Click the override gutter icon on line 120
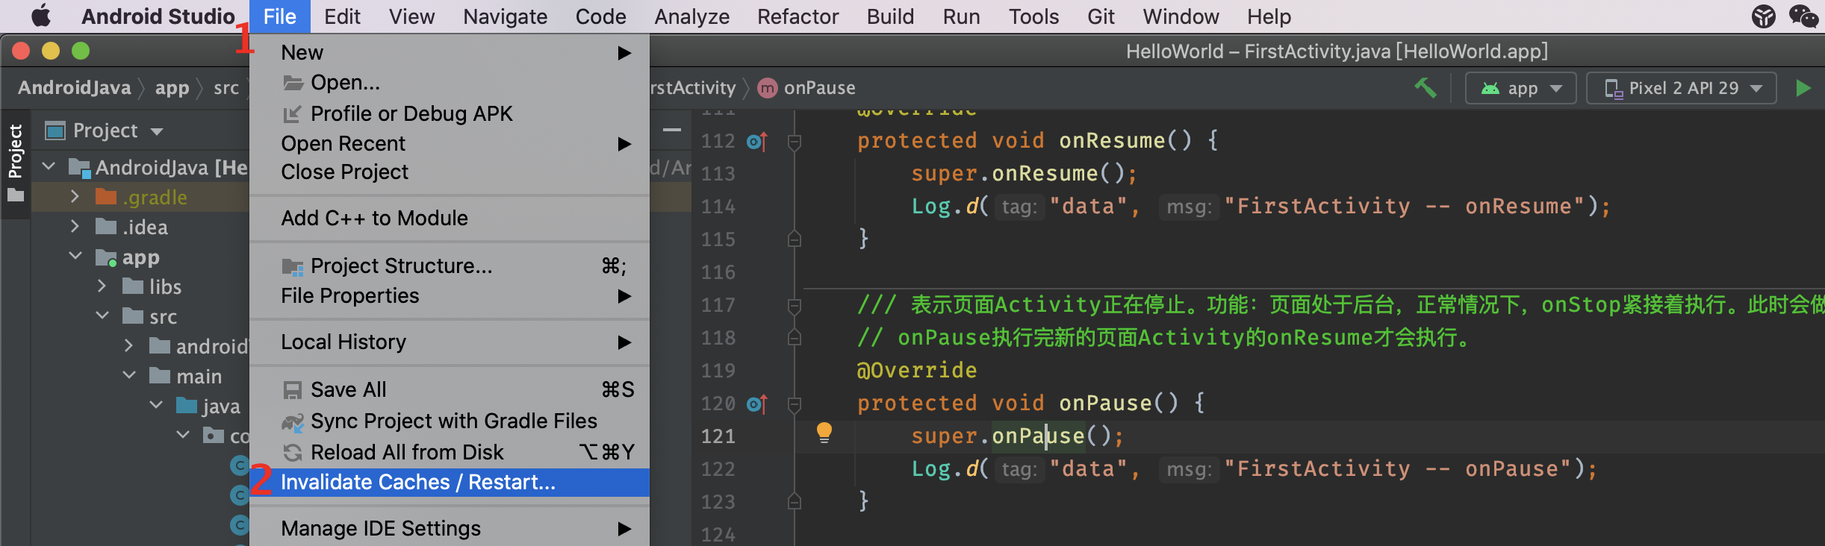This screenshot has height=546, width=1825. (x=756, y=404)
